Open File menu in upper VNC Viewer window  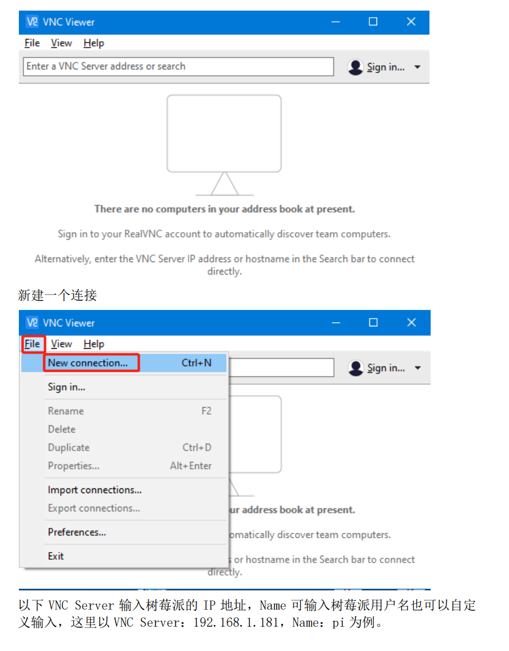click(x=32, y=43)
